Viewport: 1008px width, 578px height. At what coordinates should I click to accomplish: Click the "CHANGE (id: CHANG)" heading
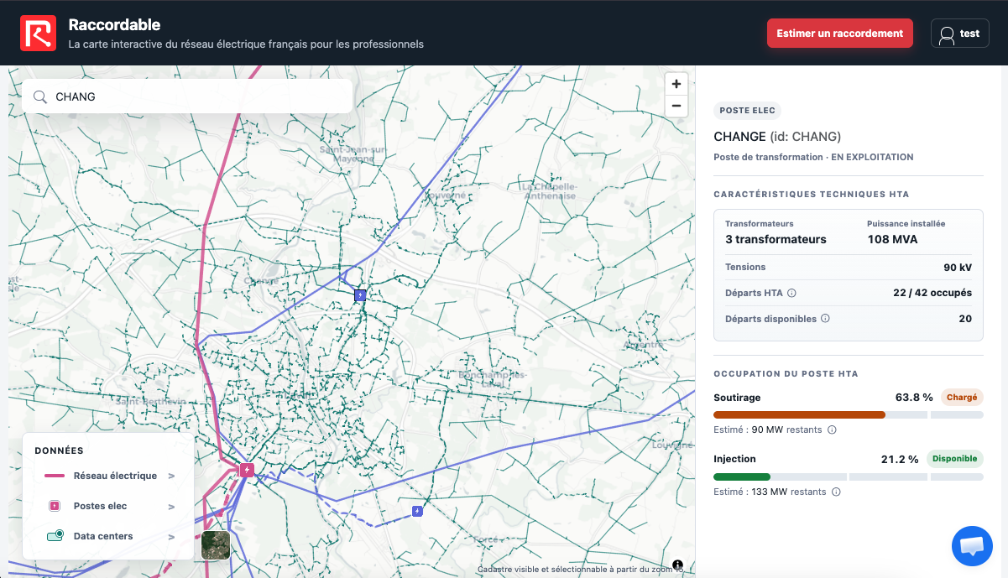pyautogui.click(x=777, y=137)
